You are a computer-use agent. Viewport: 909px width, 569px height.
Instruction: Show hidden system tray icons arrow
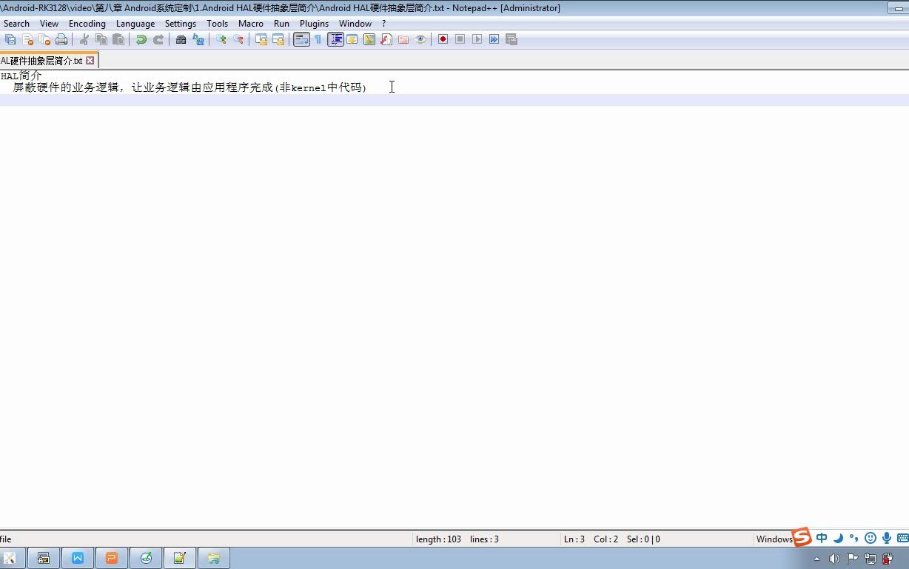click(817, 559)
